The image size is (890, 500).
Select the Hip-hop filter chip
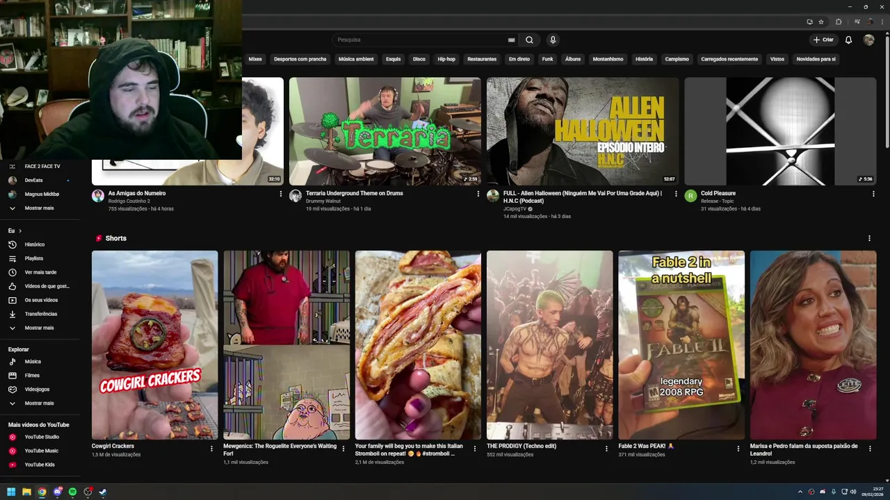pyautogui.click(x=446, y=59)
